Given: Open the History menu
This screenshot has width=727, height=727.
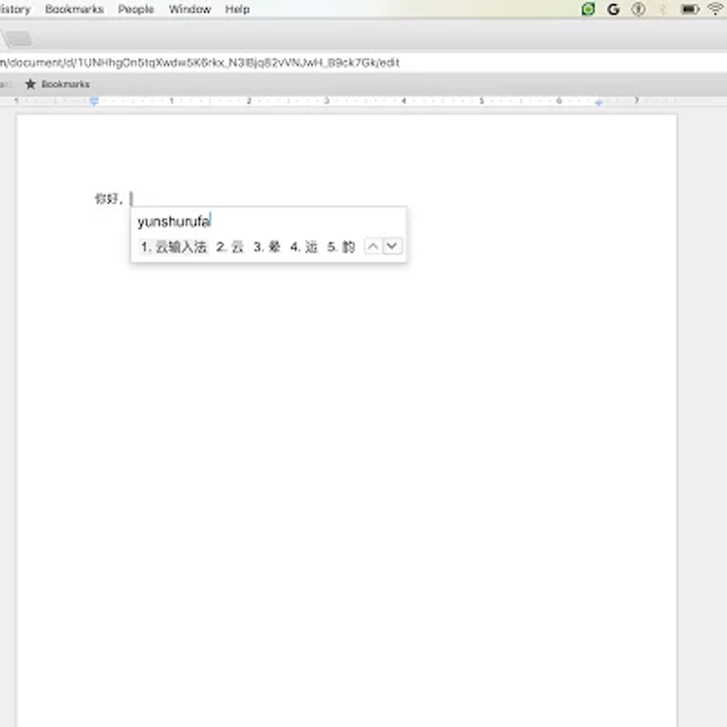Looking at the screenshot, I should (13, 9).
